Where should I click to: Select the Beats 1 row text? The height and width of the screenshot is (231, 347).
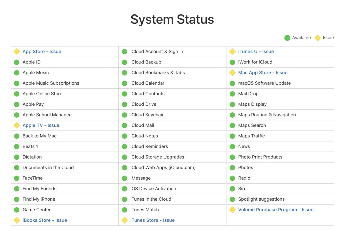(30, 146)
